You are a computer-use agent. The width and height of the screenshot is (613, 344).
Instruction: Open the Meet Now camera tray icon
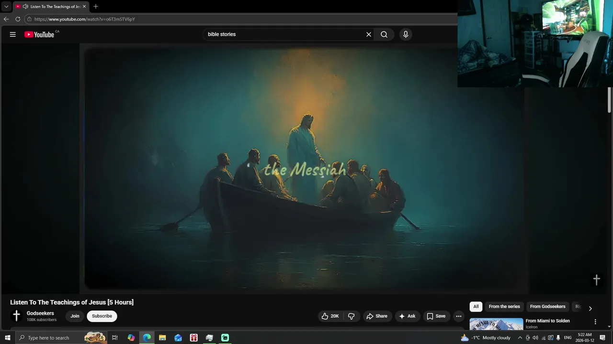point(528,338)
